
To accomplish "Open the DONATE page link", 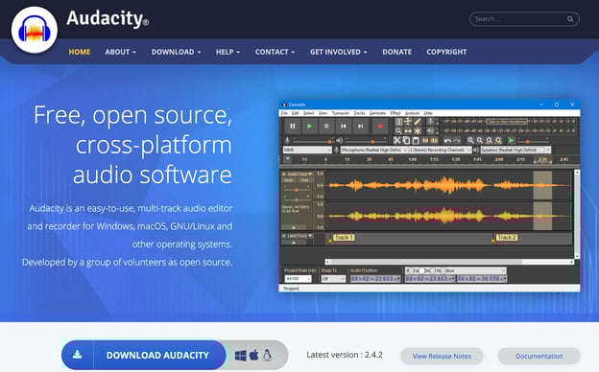I will tap(396, 52).
